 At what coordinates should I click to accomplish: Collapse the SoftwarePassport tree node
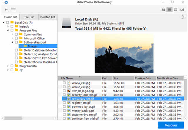(x=12, y=42)
